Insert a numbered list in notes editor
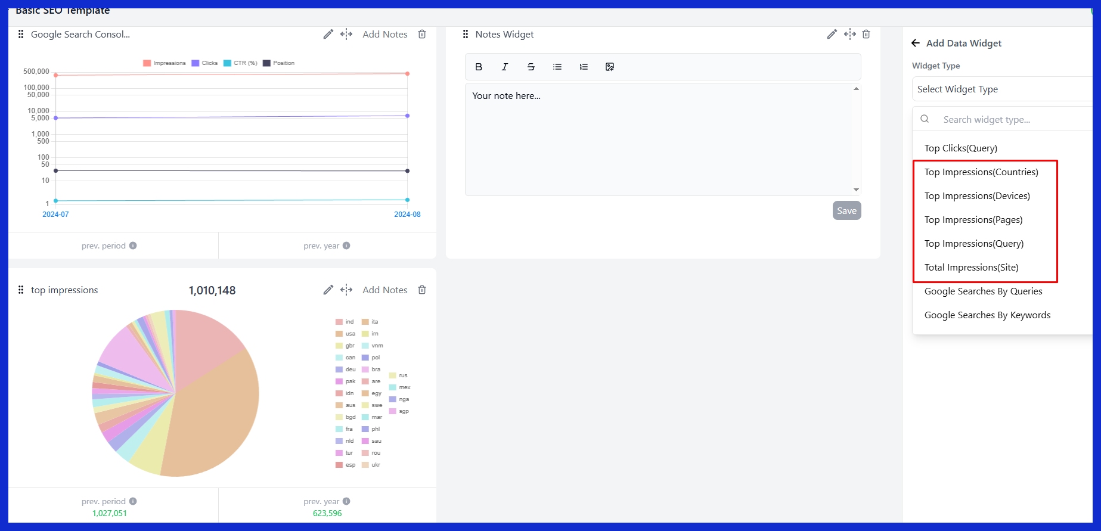1101x531 pixels. click(584, 67)
